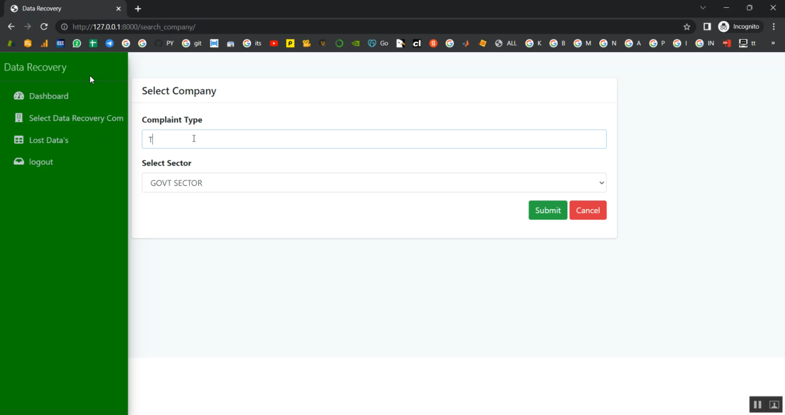Open the Google 'git' bookmark

click(x=192, y=43)
